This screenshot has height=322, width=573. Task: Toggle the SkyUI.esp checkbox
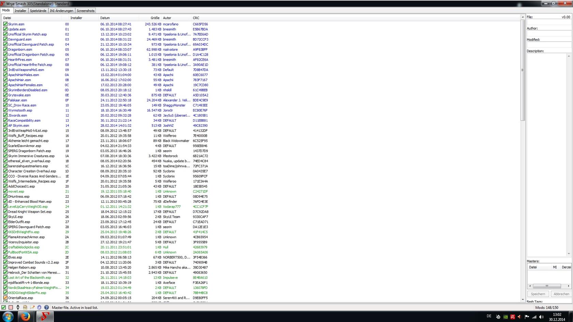5,217
